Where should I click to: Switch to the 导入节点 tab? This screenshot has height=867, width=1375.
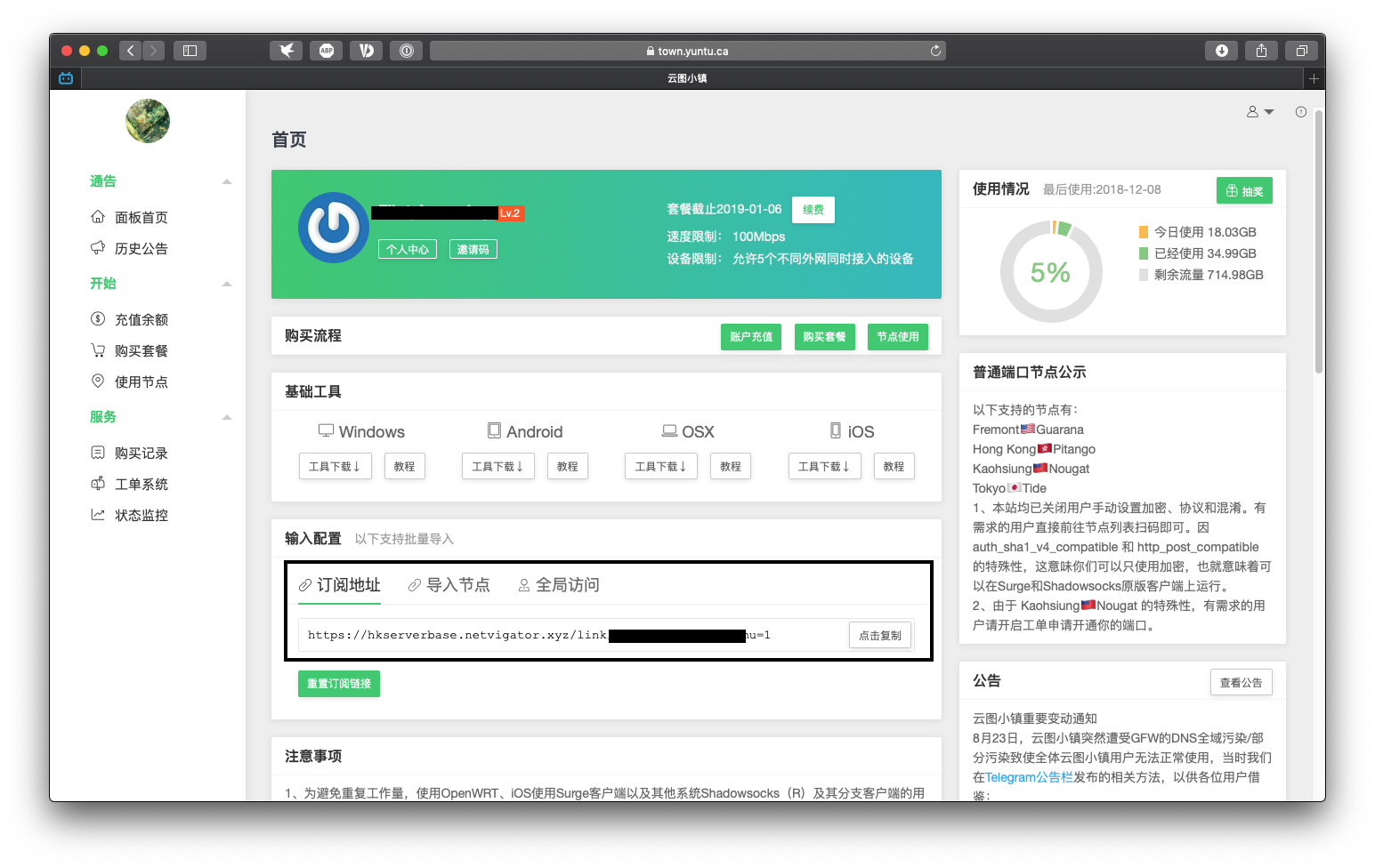click(x=449, y=585)
